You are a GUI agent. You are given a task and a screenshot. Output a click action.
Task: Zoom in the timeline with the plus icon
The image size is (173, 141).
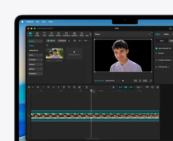(158, 87)
